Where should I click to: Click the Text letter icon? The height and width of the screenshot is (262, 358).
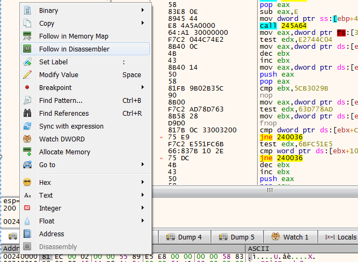pos(27,195)
